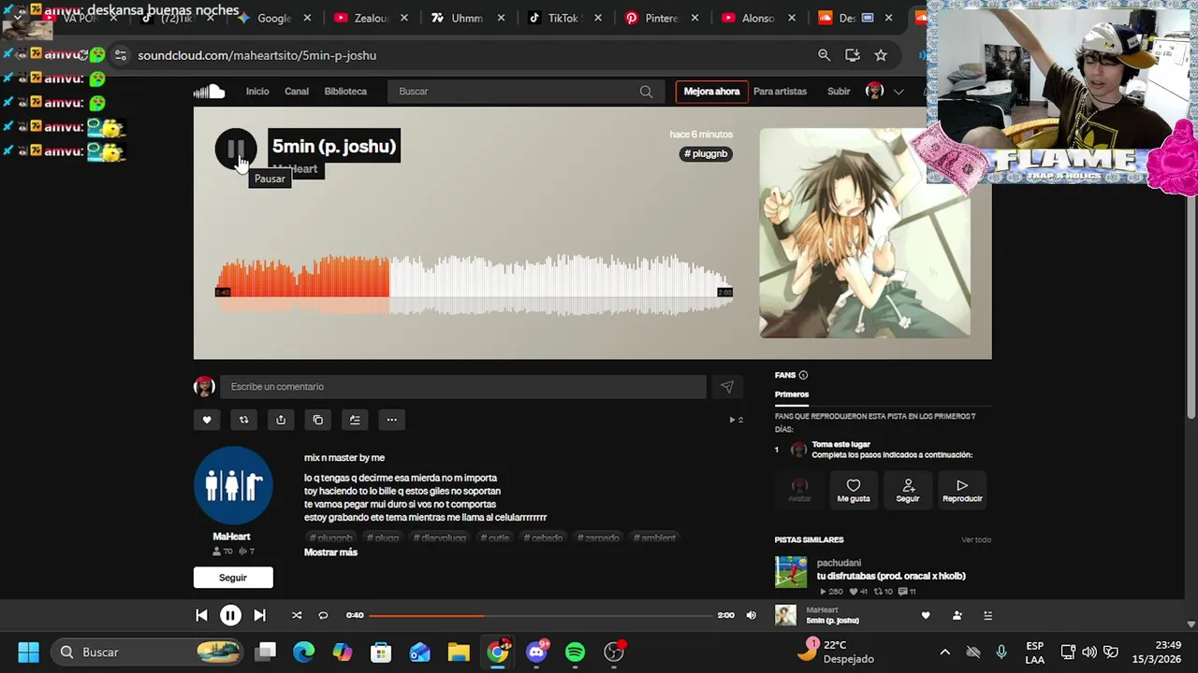Open Spotify from the taskbar
The image size is (1198, 673).
(575, 652)
